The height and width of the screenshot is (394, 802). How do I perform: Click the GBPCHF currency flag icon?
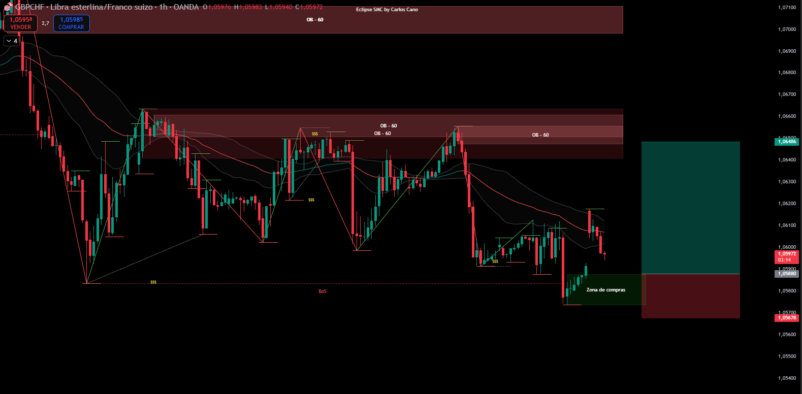[x=8, y=7]
